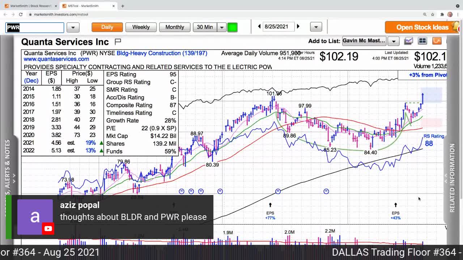The width and height of the screenshot is (463, 260).
Task: Click the browser address bar
Action: [224, 14]
